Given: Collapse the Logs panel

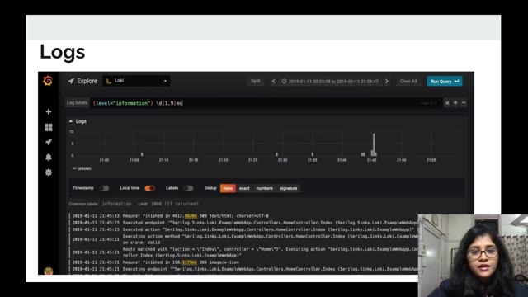Looking at the screenshot, I should click(x=78, y=121).
